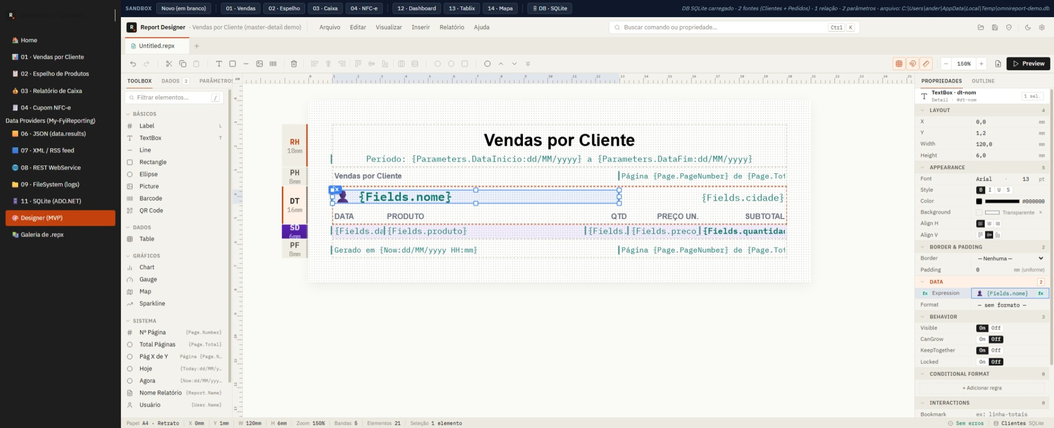Click the send backward down-chevron icon

tap(514, 64)
